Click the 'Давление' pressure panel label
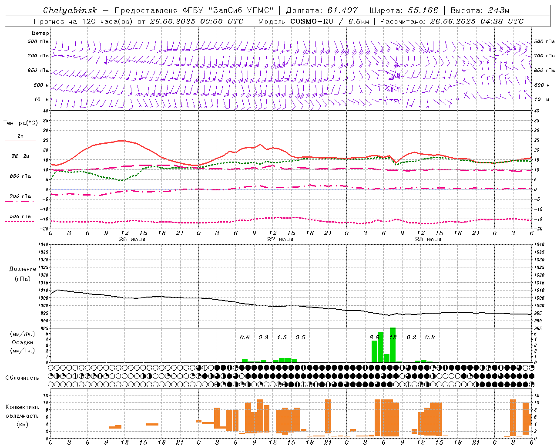Image resolution: width=557 pixels, height=446 pixels. tap(23, 269)
